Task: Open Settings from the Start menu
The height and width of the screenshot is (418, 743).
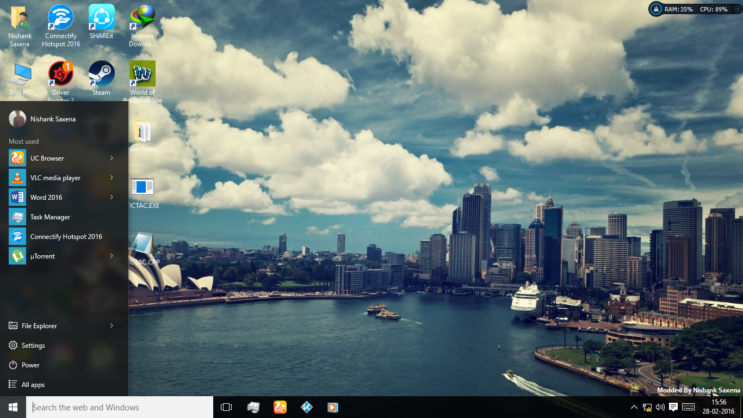Action: (x=33, y=345)
